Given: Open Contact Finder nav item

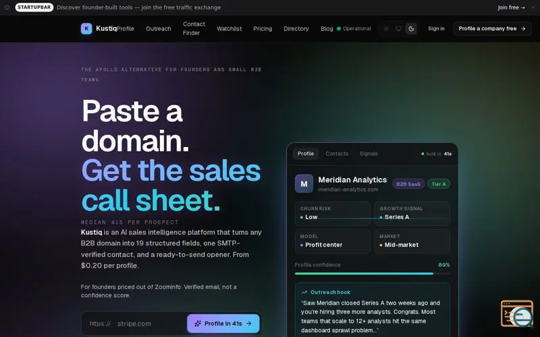Looking at the screenshot, I should [194, 28].
